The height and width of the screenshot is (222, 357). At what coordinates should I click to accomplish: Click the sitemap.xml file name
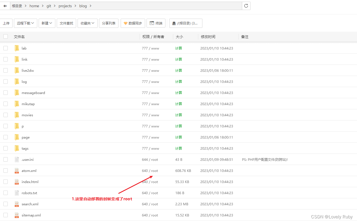pos(31,215)
